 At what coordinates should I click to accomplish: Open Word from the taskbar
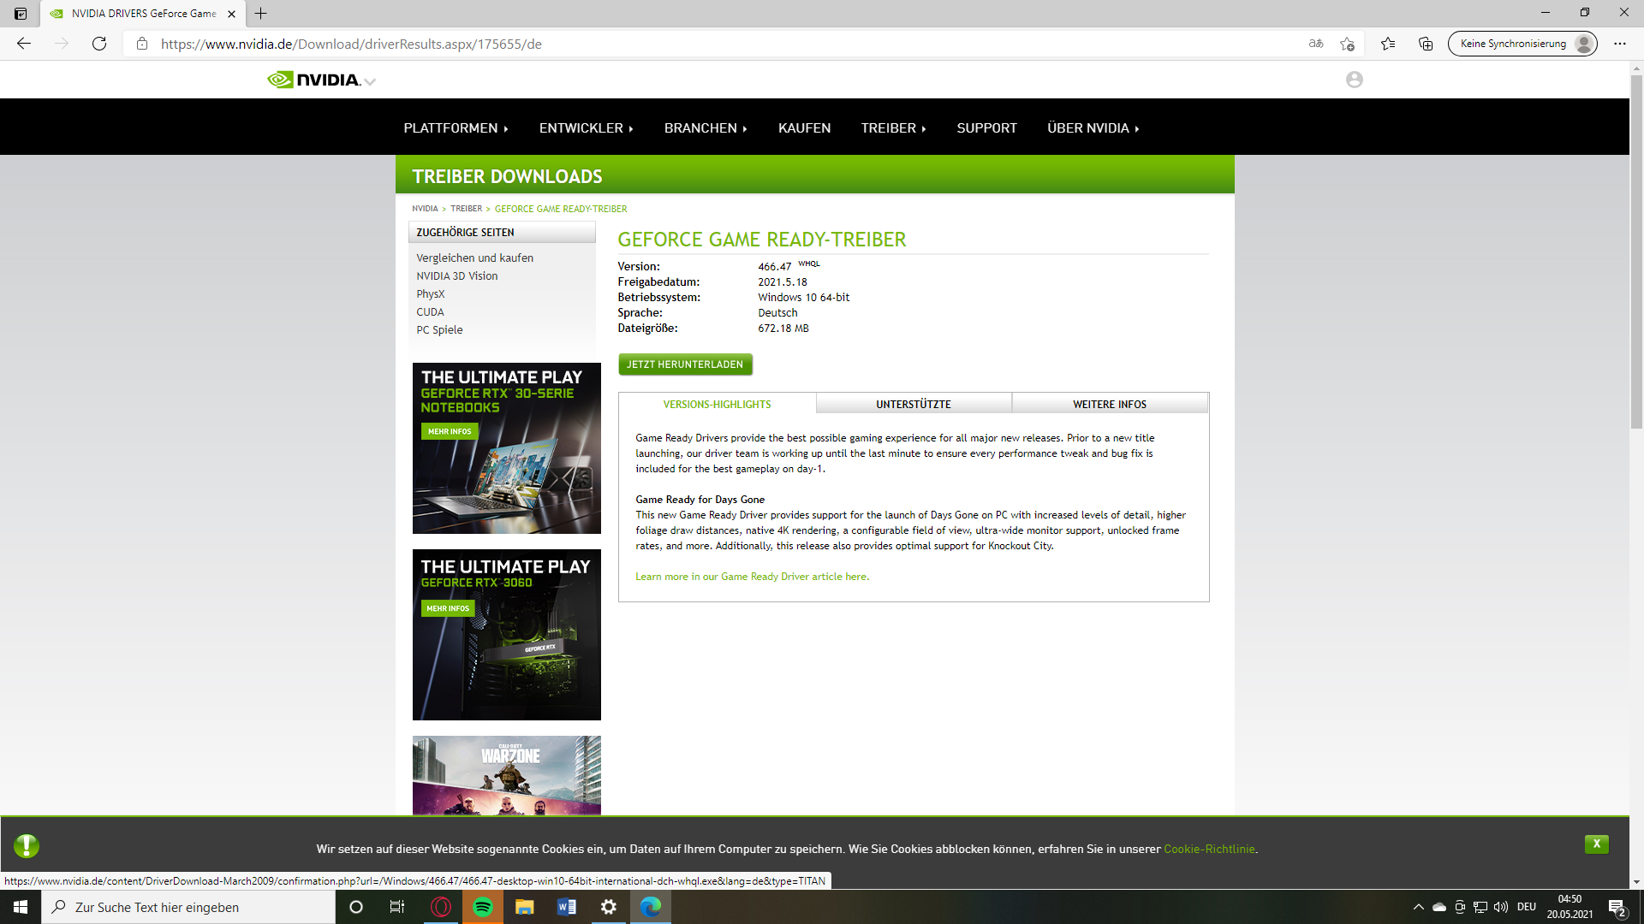point(567,907)
